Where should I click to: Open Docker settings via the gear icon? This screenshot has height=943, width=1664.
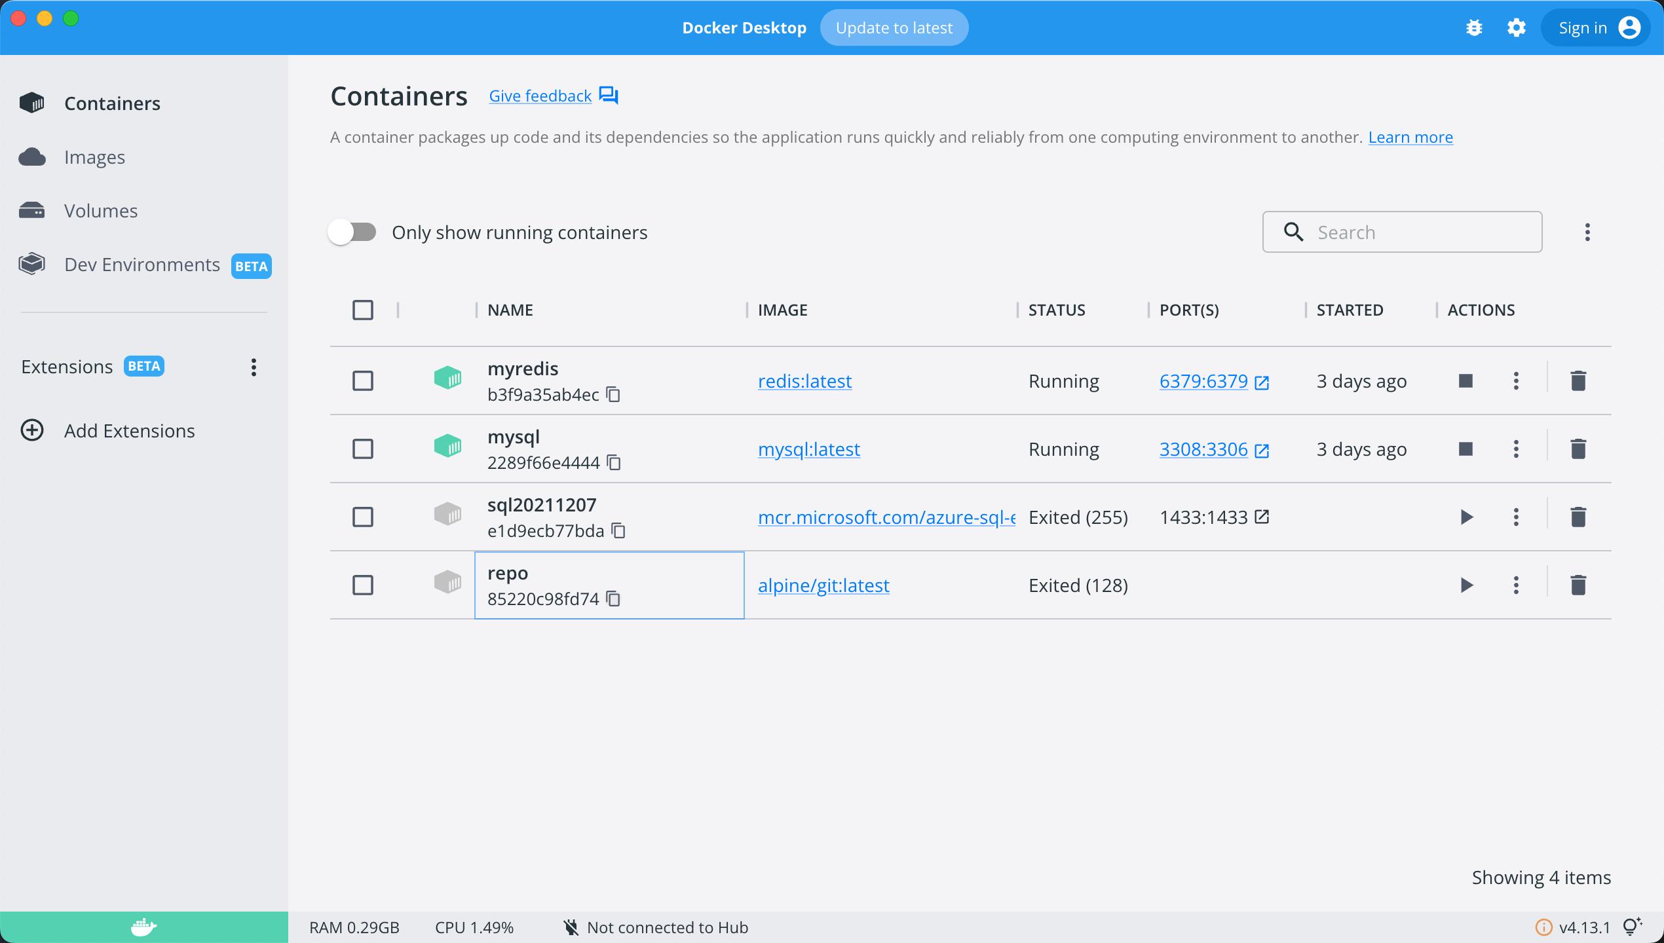1516,28
